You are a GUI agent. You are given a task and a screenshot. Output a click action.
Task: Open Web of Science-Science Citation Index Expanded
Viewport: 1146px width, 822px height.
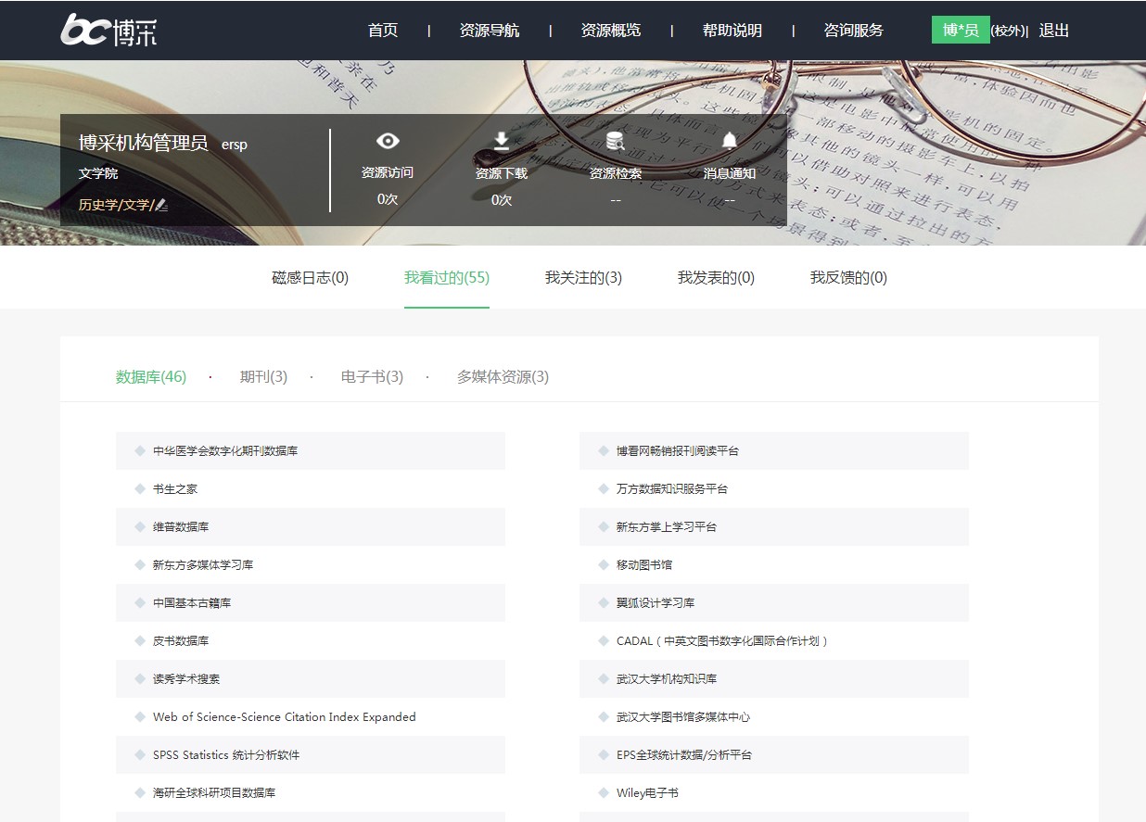[x=285, y=717]
